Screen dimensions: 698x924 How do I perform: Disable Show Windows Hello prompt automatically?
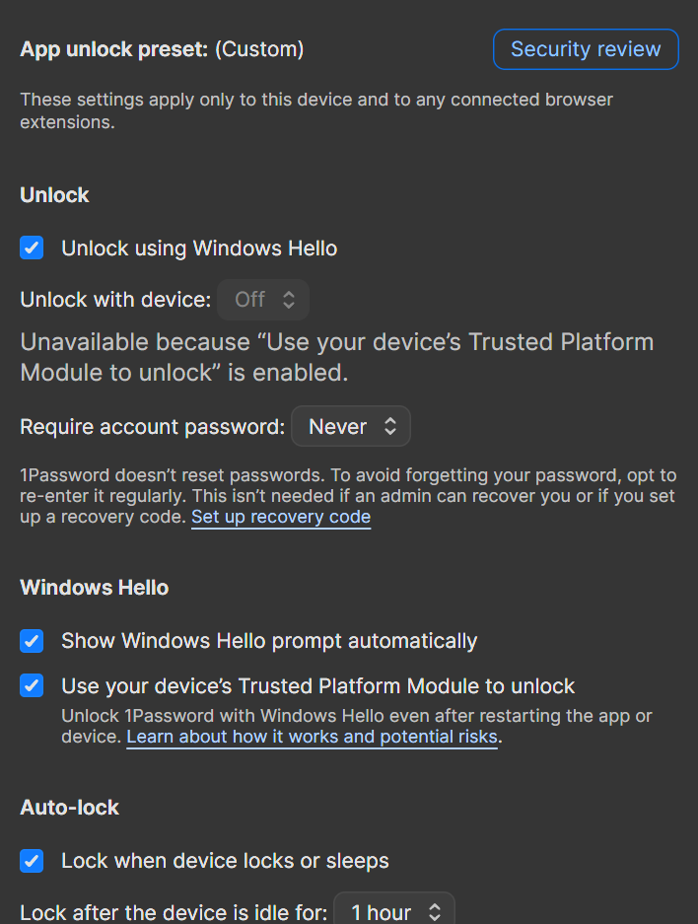(33, 641)
